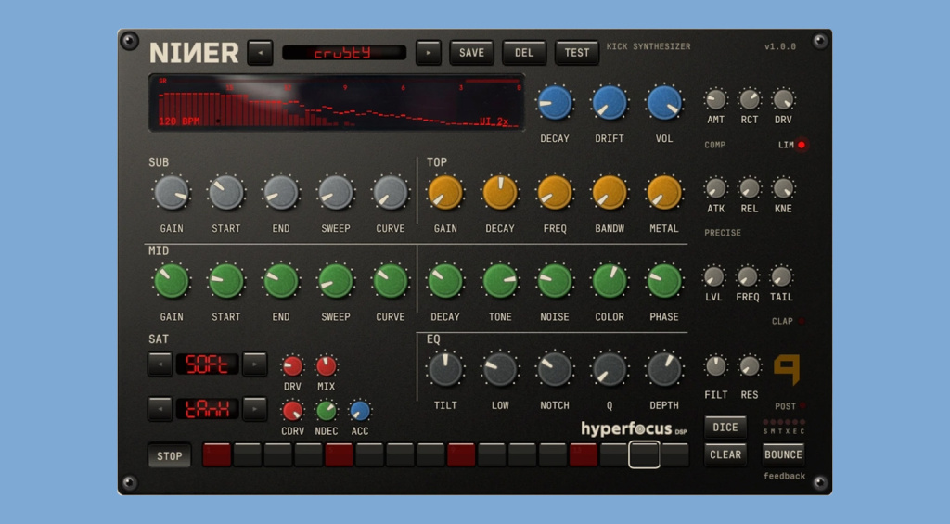Screen dimensions: 950x524
Task: Toggle the LIM limiter LED
Action: 802,145
